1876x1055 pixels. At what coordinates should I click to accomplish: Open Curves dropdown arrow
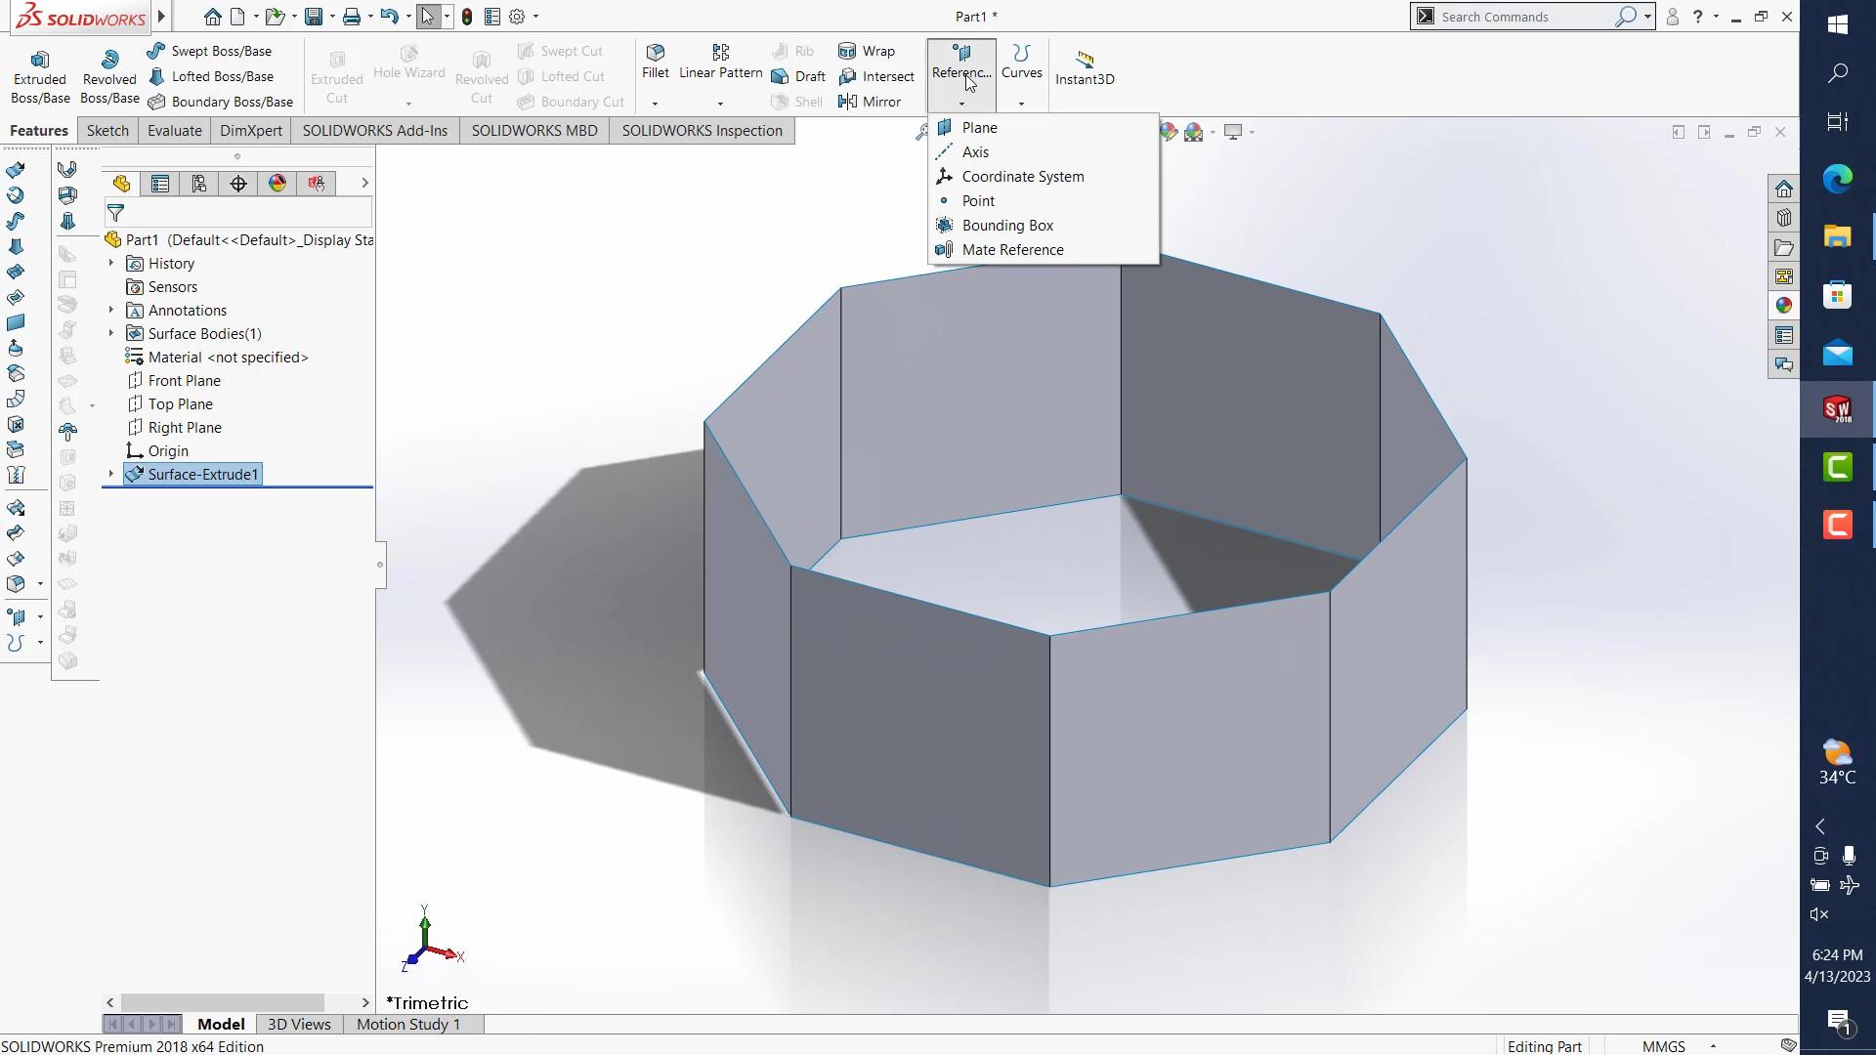(1021, 104)
